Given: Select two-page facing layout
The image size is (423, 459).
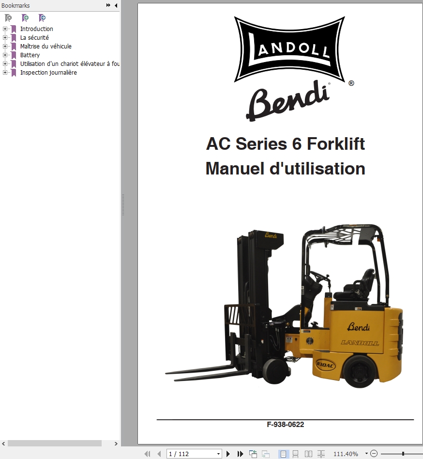Looking at the screenshot, I should (x=308, y=454).
